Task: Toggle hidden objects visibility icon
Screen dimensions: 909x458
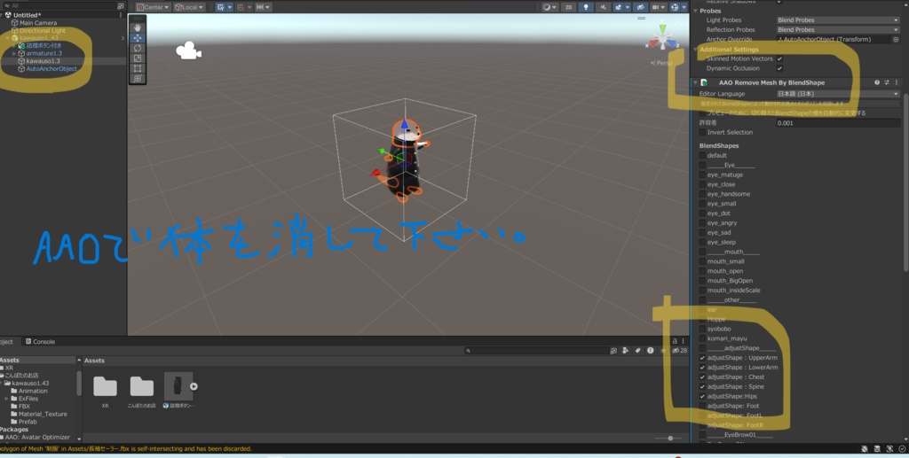Action: point(640,7)
